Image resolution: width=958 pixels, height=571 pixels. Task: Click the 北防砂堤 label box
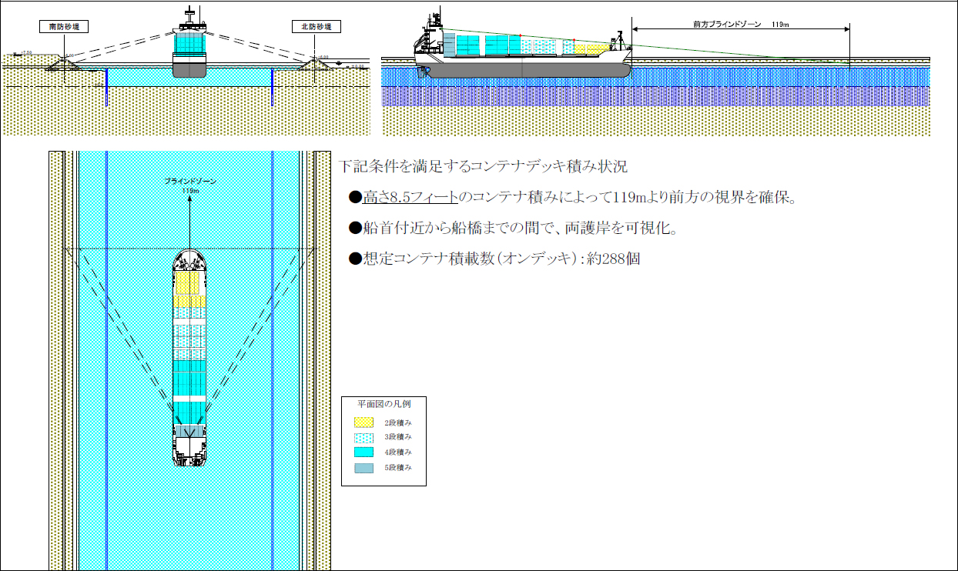(x=313, y=27)
